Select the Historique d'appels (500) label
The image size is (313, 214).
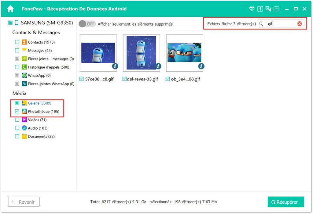click(x=49, y=67)
